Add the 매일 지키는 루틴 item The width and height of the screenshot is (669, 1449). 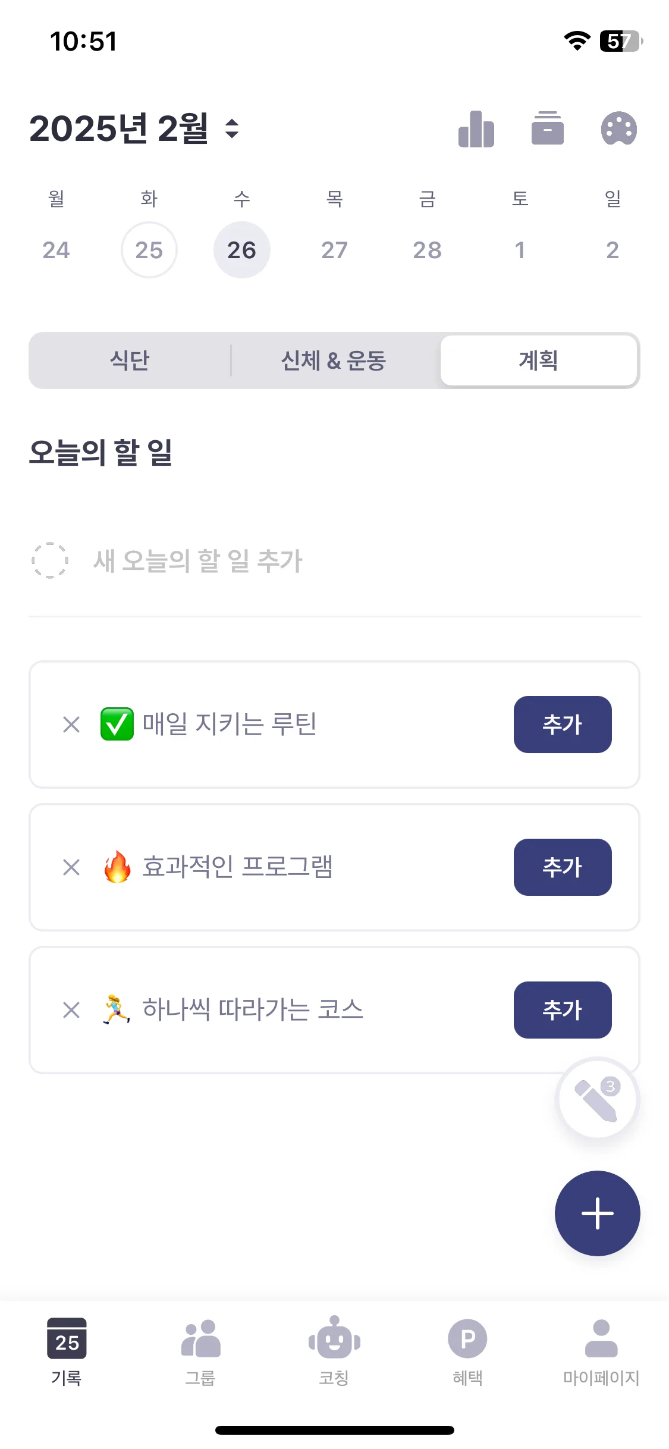pyautogui.click(x=563, y=724)
